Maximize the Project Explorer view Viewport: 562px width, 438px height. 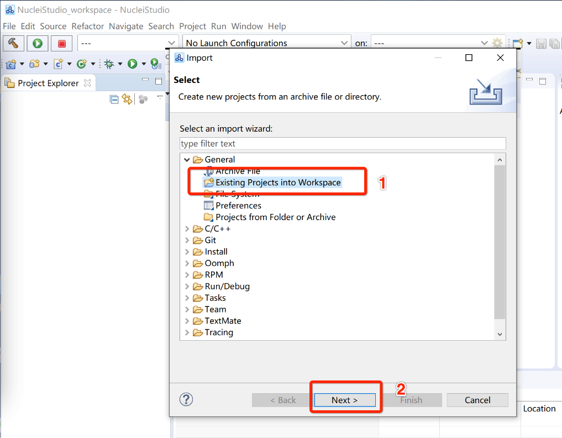pos(159,81)
